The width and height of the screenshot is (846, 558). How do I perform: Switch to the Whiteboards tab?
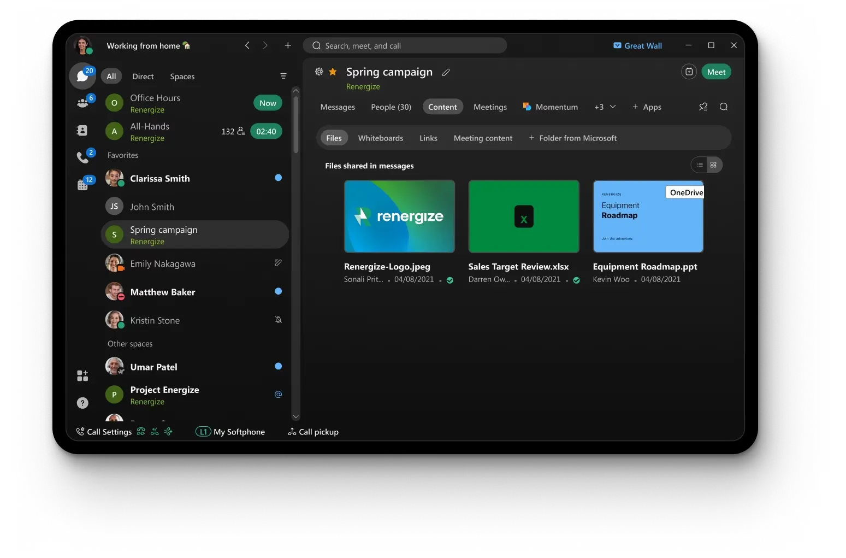coord(381,138)
